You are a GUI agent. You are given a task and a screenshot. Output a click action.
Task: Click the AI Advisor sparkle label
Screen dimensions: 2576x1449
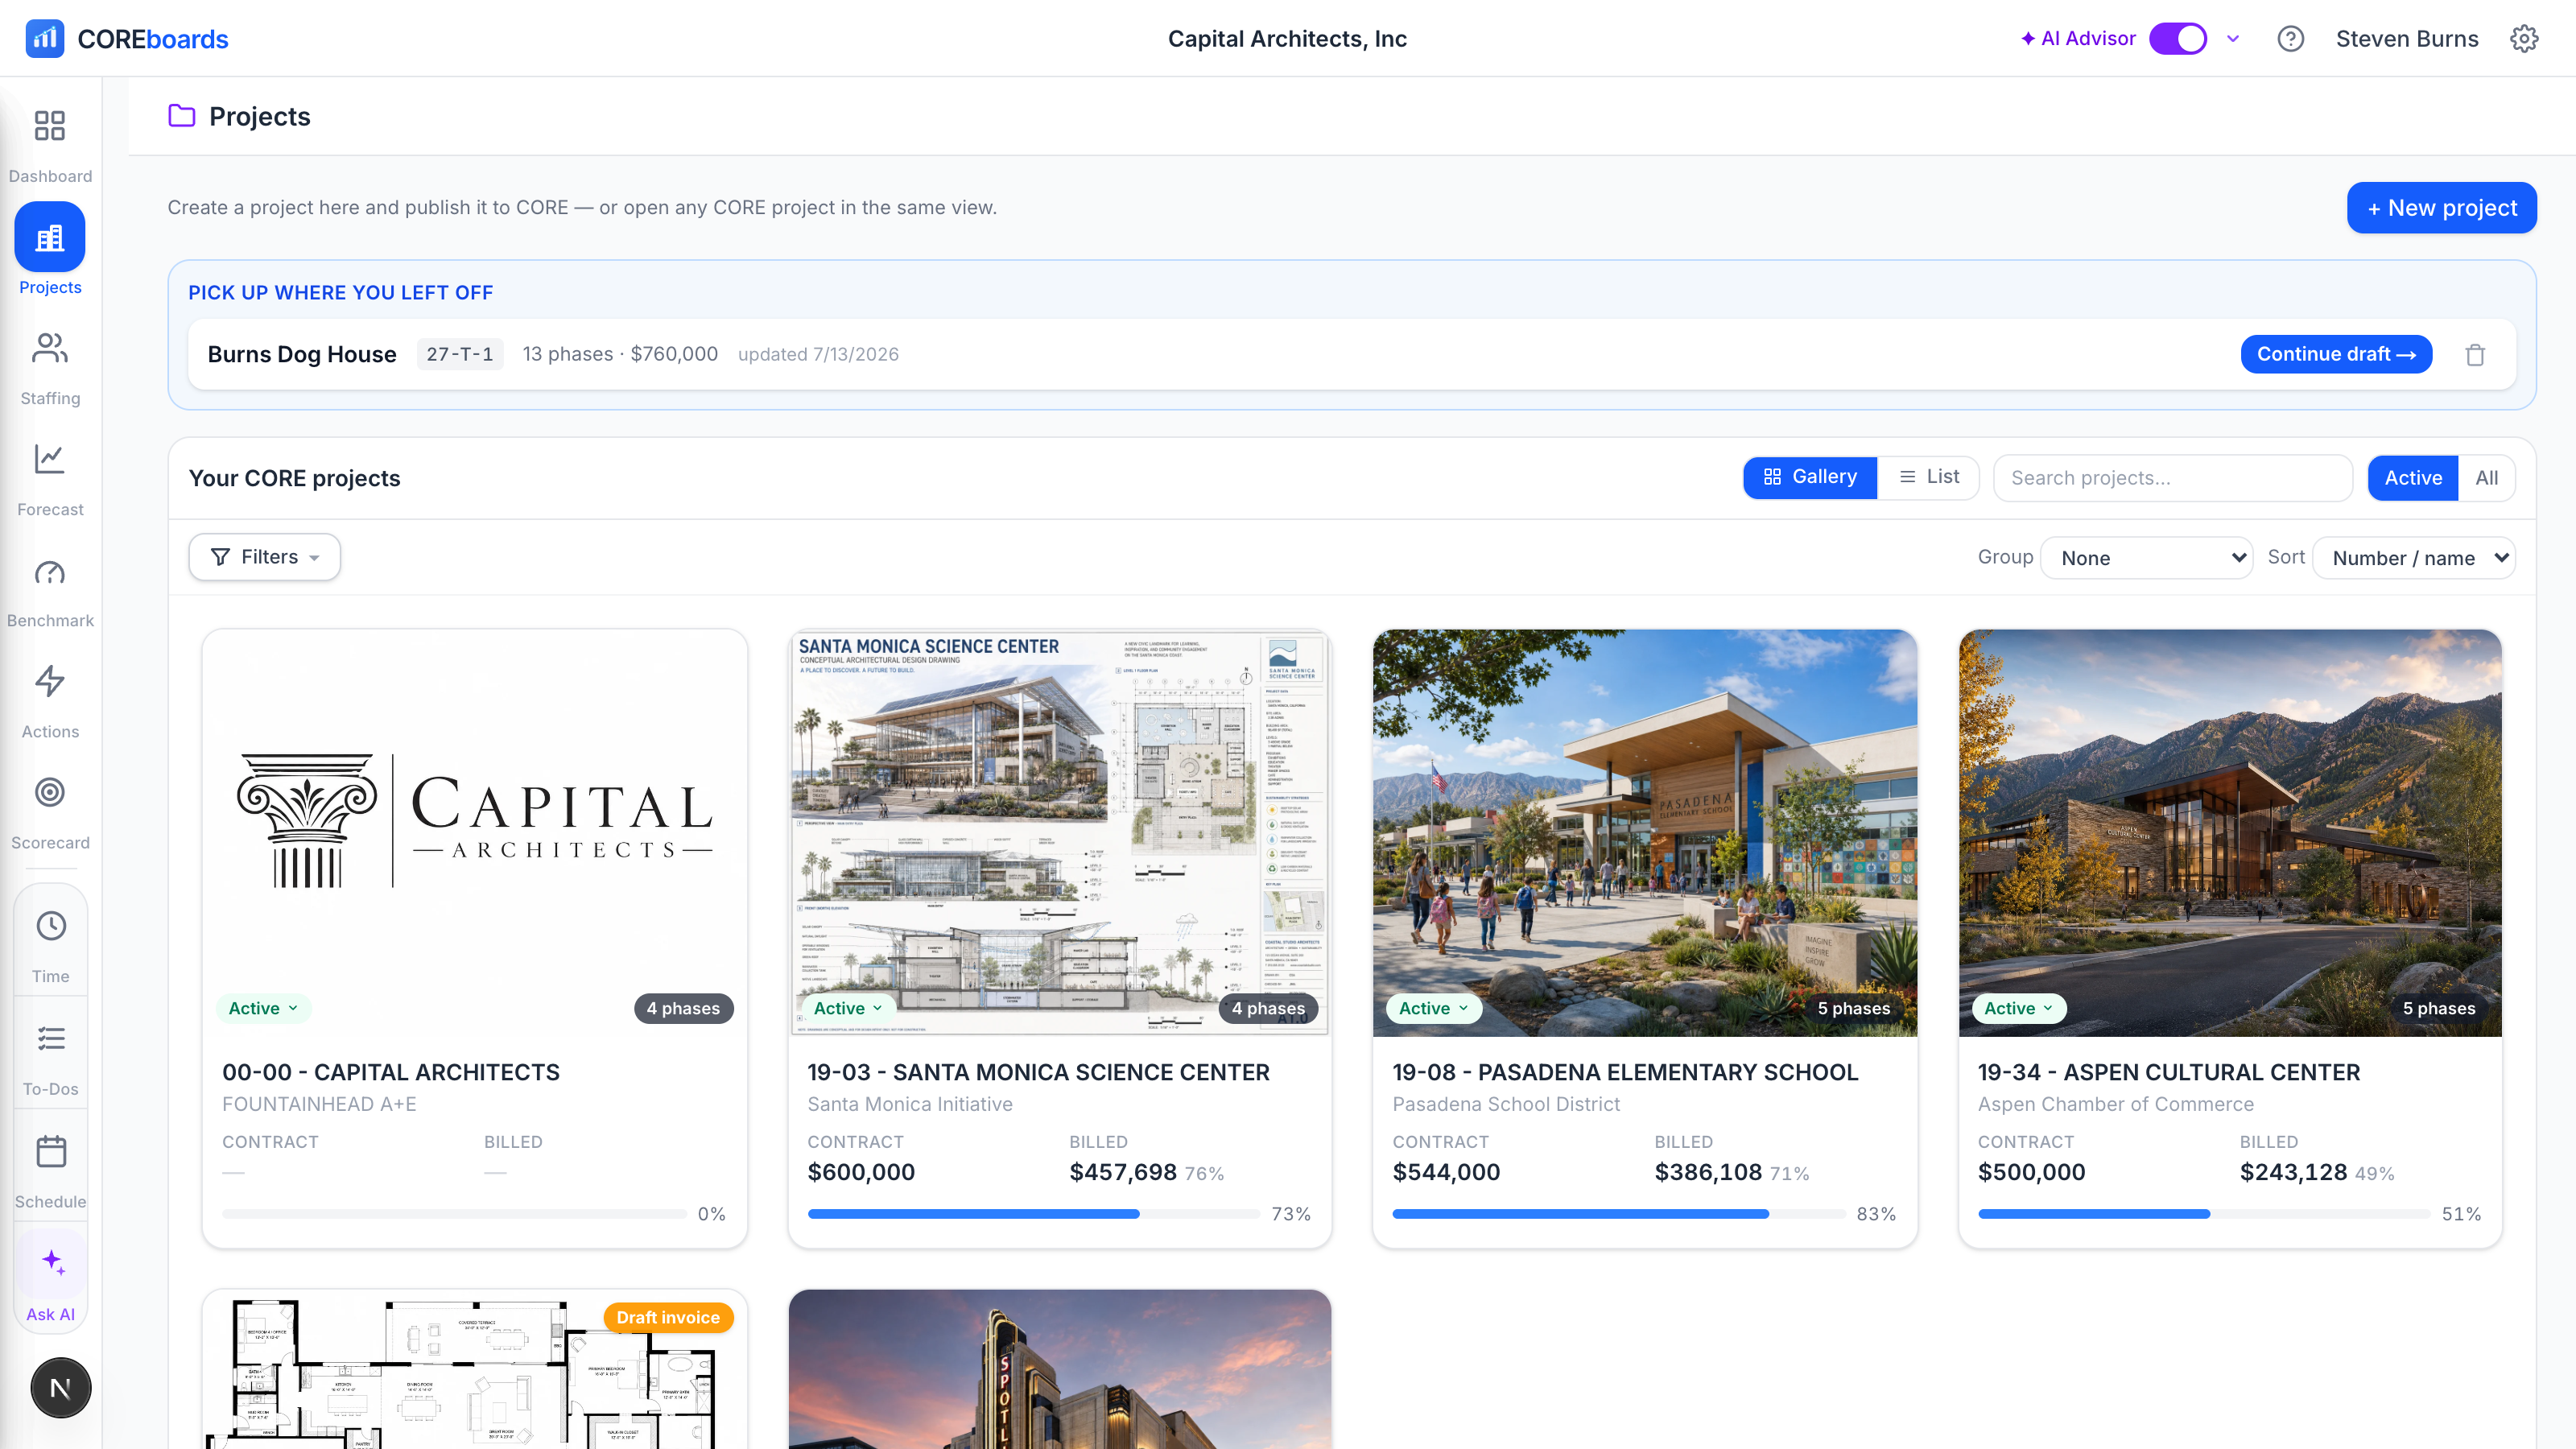[2078, 39]
